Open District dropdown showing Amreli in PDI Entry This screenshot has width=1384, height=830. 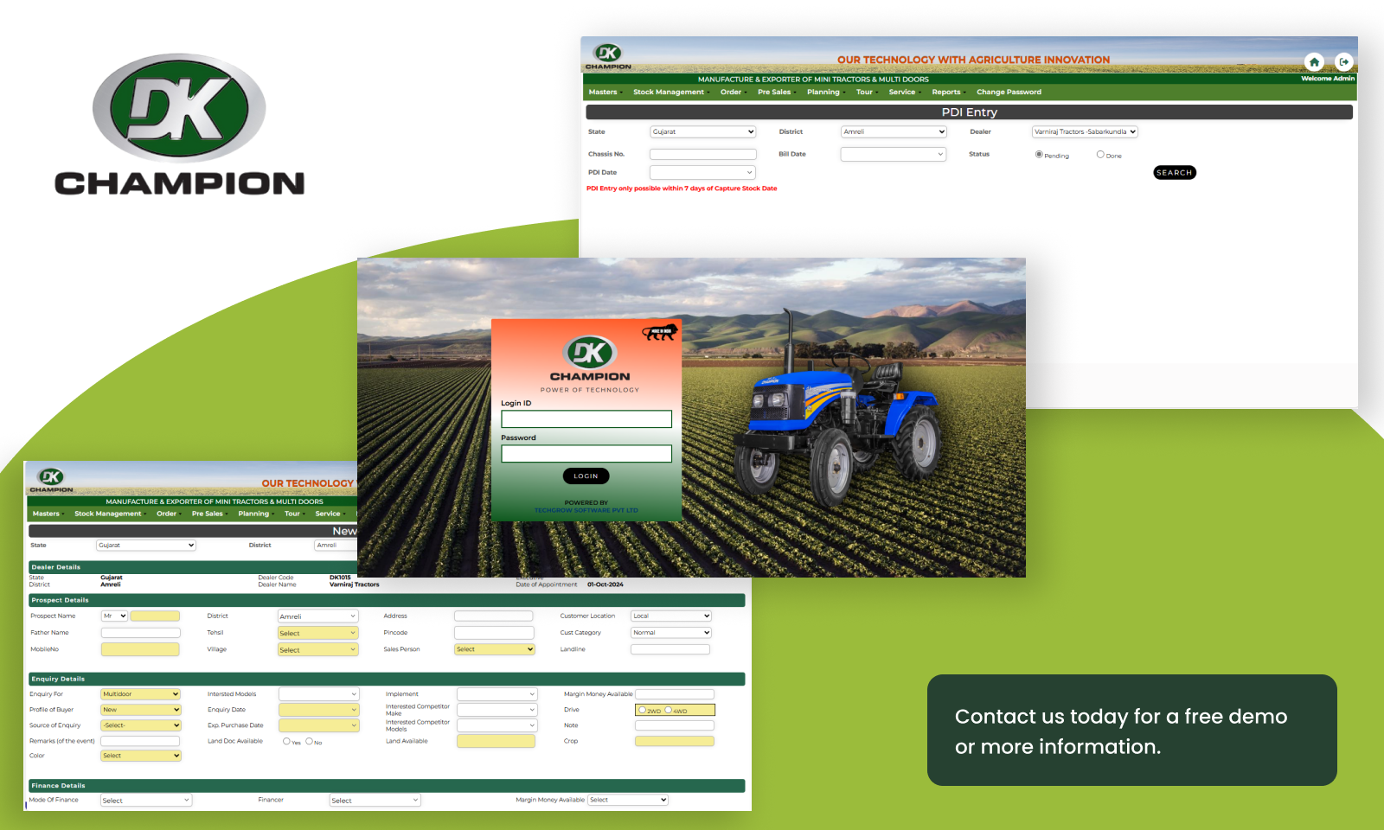click(x=894, y=132)
